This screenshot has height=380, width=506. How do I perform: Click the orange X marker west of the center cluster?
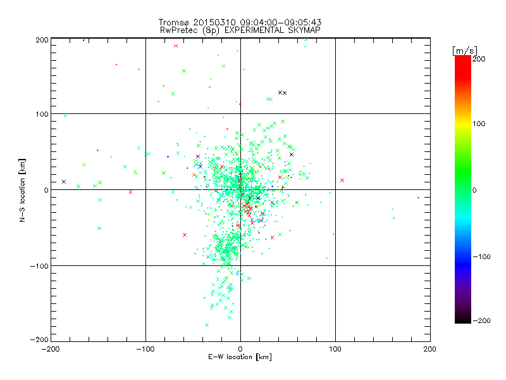pyautogui.click(x=194, y=175)
